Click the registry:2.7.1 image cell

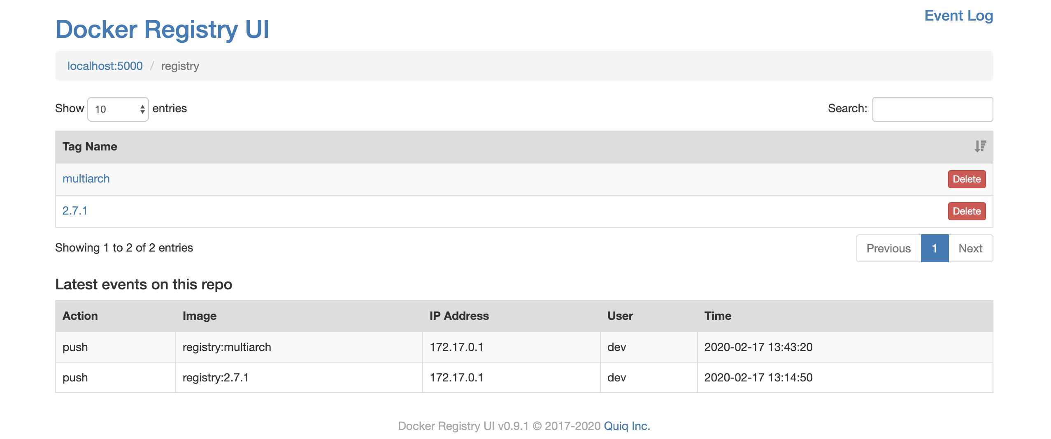[216, 378]
